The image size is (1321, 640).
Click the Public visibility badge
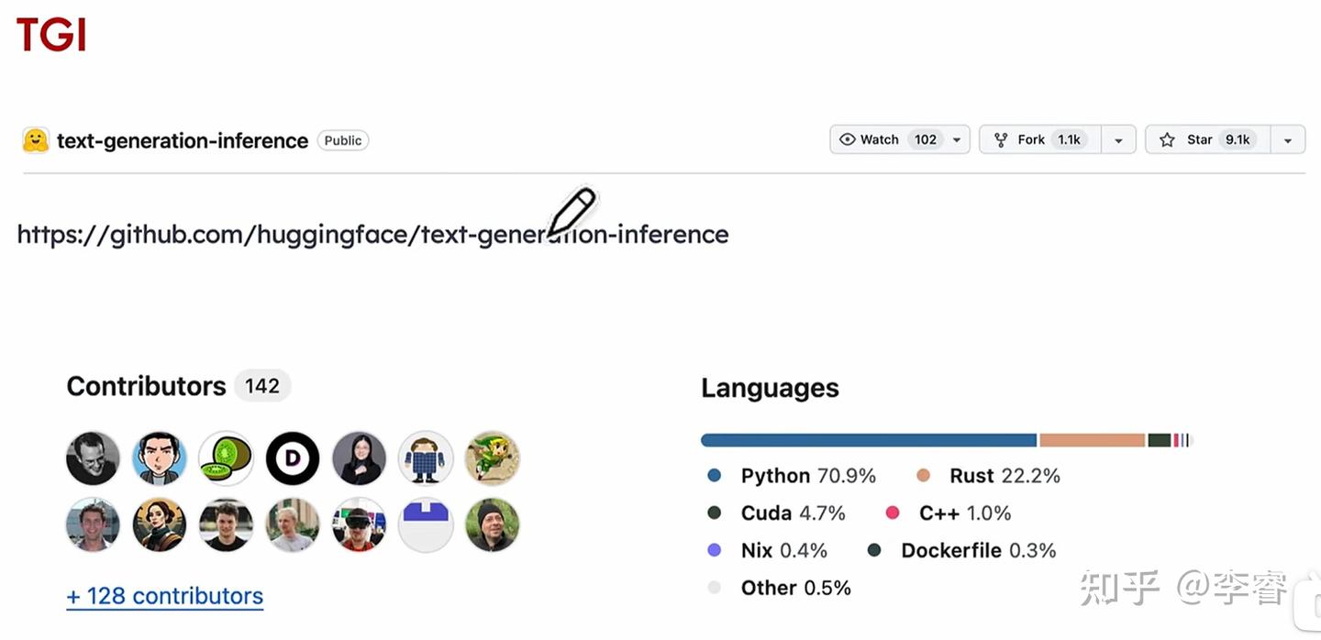pyautogui.click(x=343, y=140)
